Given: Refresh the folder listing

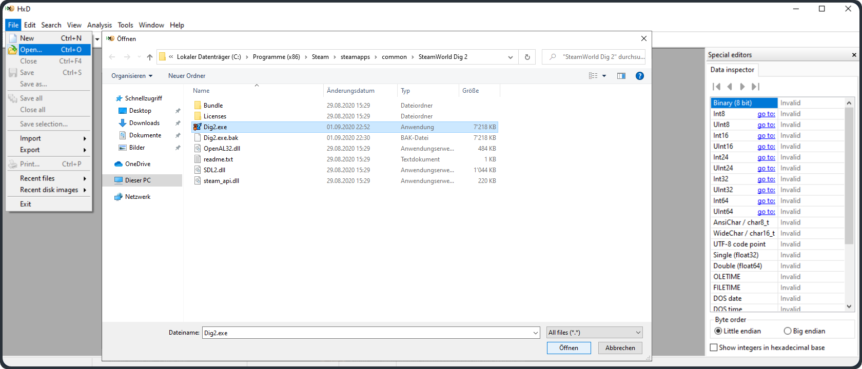Looking at the screenshot, I should tap(527, 57).
